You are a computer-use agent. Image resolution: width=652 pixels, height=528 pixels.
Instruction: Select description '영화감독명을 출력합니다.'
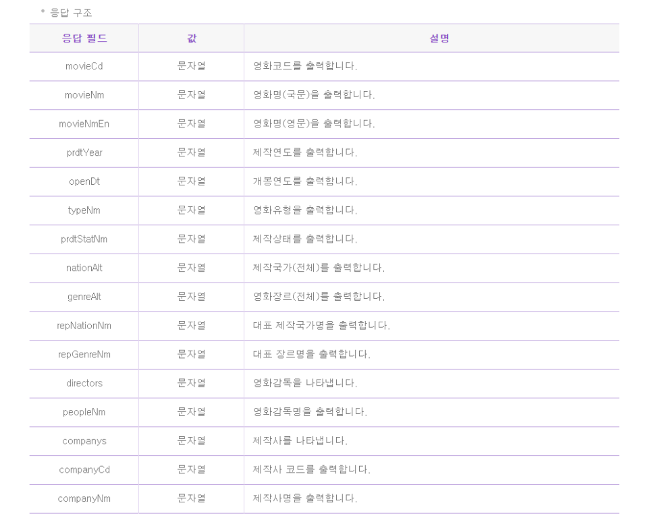coord(310,412)
